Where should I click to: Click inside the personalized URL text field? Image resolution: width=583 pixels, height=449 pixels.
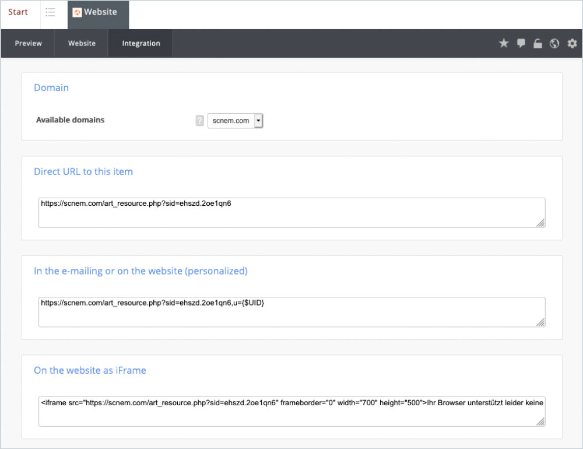point(292,312)
